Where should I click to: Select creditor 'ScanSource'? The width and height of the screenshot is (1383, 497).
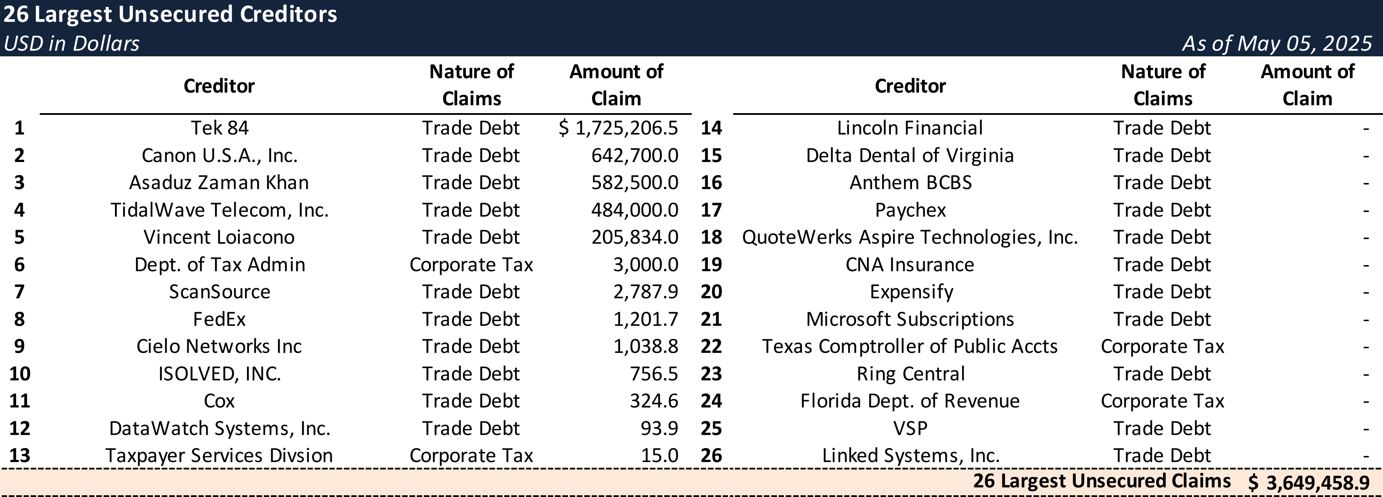coord(220,292)
